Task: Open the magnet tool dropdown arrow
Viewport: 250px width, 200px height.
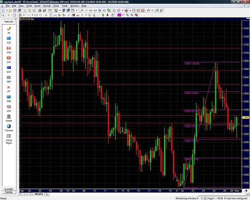Action: pyautogui.click(x=24, y=15)
